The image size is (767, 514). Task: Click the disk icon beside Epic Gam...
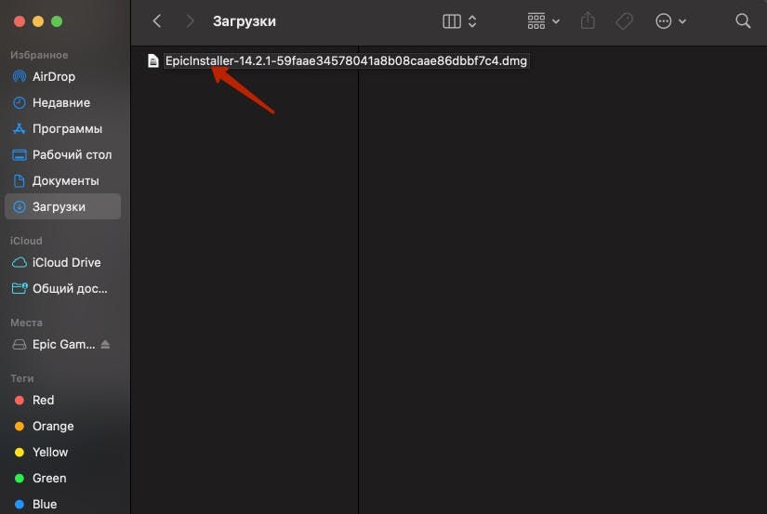click(x=20, y=344)
